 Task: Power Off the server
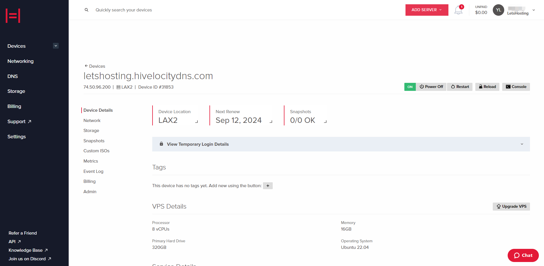tap(431, 87)
